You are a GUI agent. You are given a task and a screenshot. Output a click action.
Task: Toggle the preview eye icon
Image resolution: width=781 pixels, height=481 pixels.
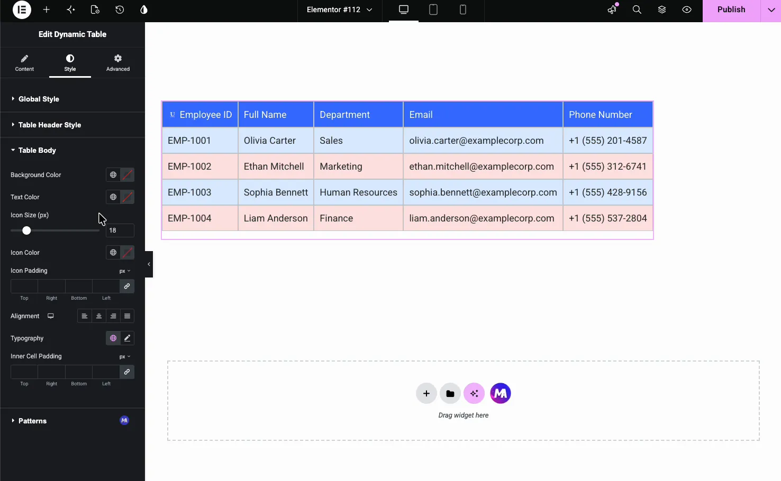click(x=687, y=10)
